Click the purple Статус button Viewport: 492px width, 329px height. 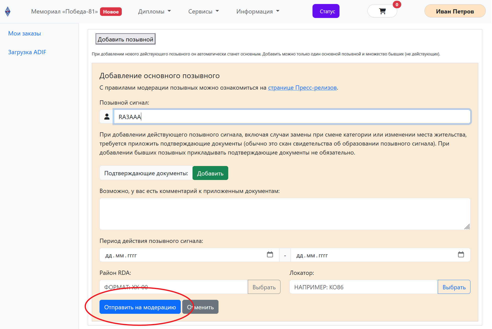click(326, 11)
